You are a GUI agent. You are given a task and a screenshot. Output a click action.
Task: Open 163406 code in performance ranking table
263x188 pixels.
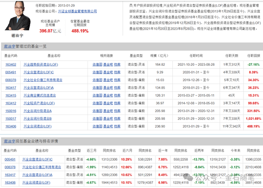tap(10, 183)
